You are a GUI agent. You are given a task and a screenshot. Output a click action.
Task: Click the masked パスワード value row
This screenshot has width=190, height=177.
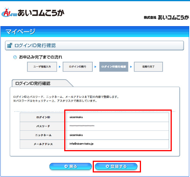[117, 126]
